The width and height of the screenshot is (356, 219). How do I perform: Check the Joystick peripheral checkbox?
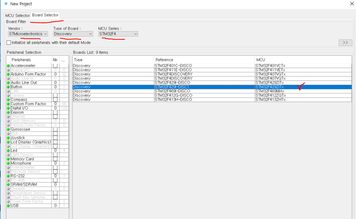pos(55,138)
